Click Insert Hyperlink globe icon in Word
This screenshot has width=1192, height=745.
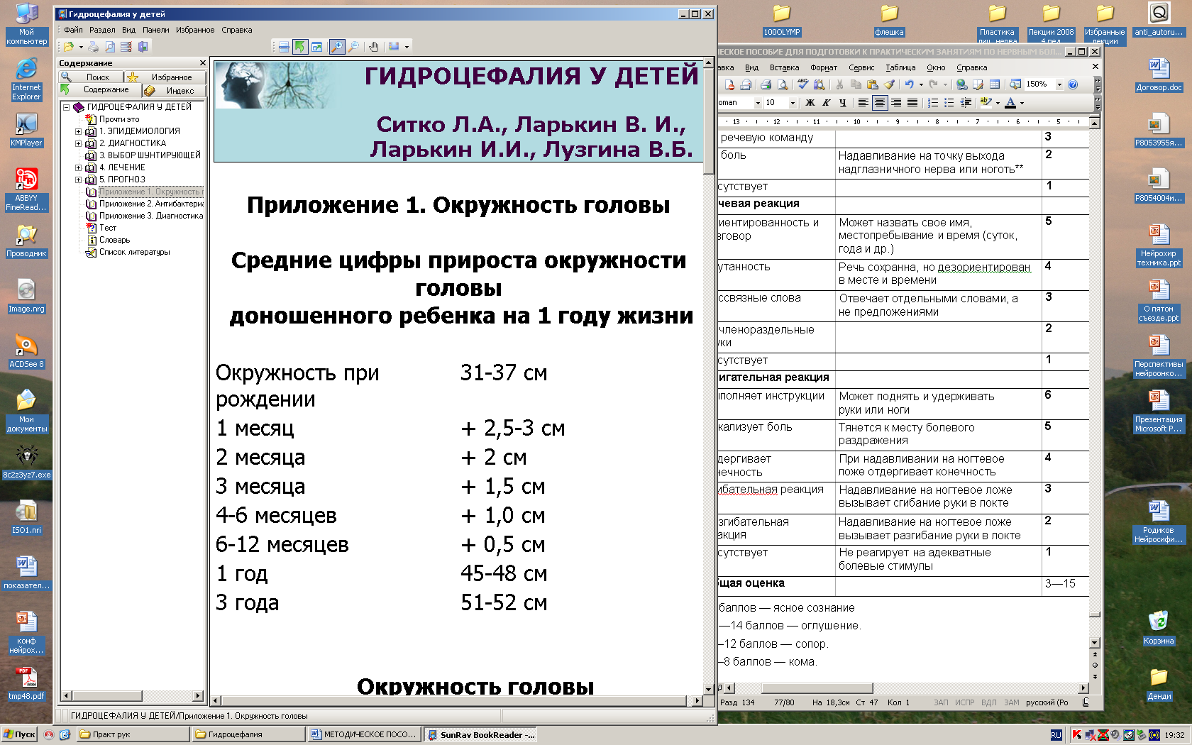(961, 84)
